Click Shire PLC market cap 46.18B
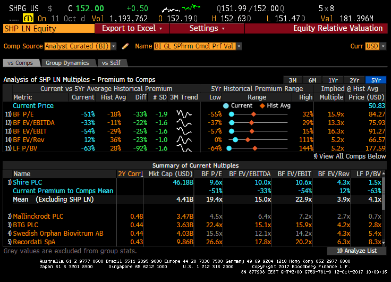Screen dimensions: 391x282 click(x=183, y=183)
